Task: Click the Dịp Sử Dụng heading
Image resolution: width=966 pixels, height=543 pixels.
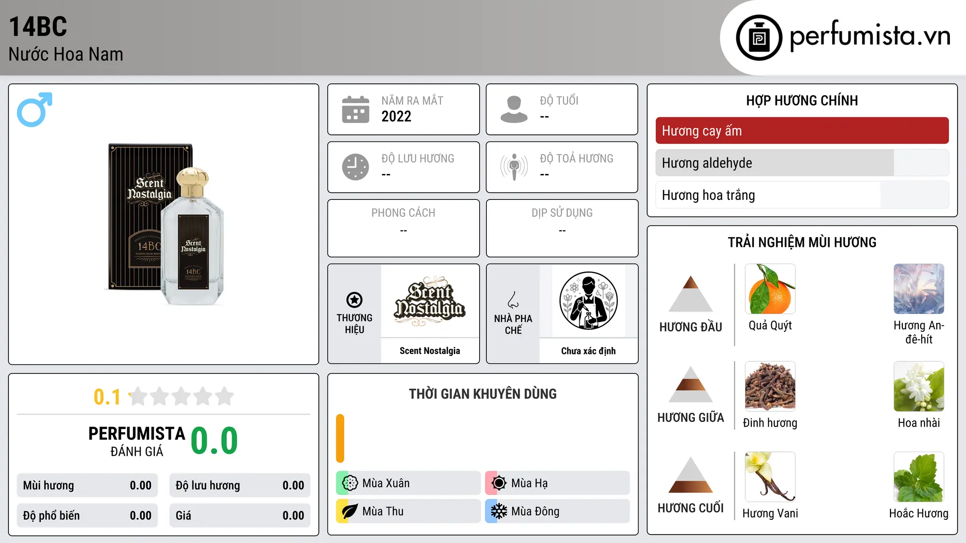Action: pyautogui.click(x=562, y=213)
